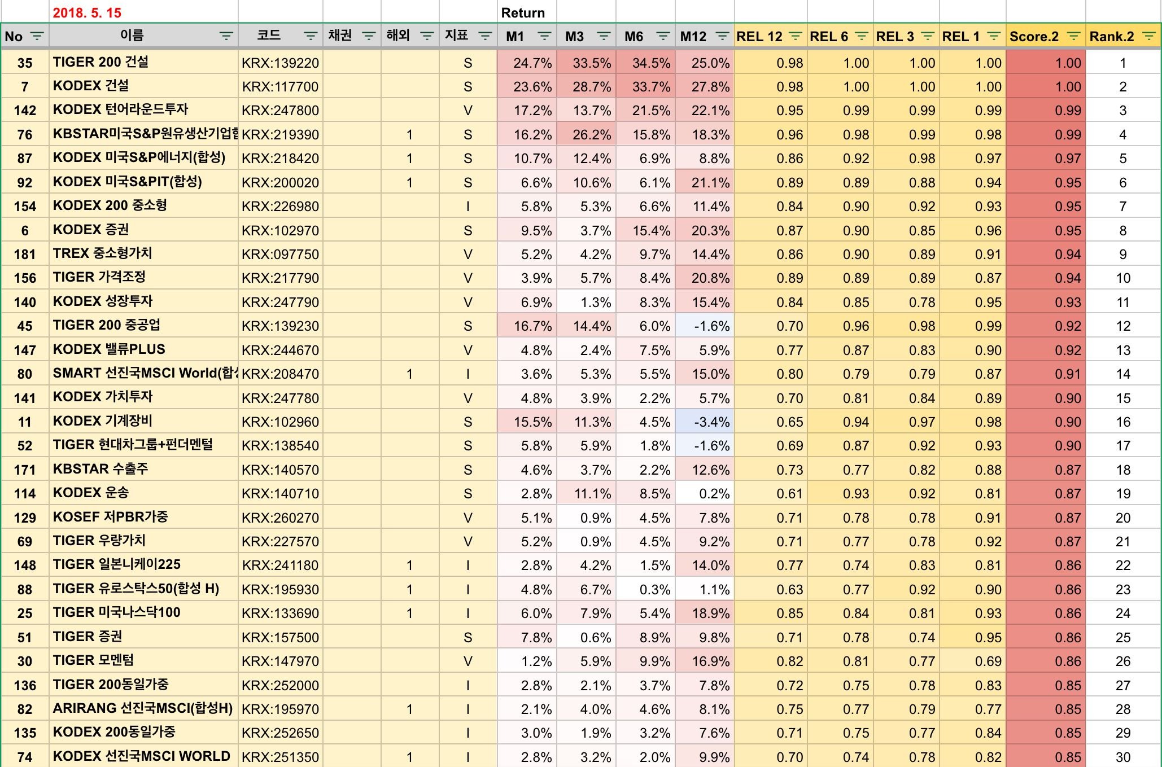Image resolution: width=1162 pixels, height=767 pixels.
Task: Select the cell KODEX 운송
Action: [x=143, y=493]
